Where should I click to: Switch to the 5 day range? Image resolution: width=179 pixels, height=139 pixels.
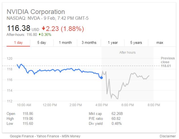(x=41, y=43)
